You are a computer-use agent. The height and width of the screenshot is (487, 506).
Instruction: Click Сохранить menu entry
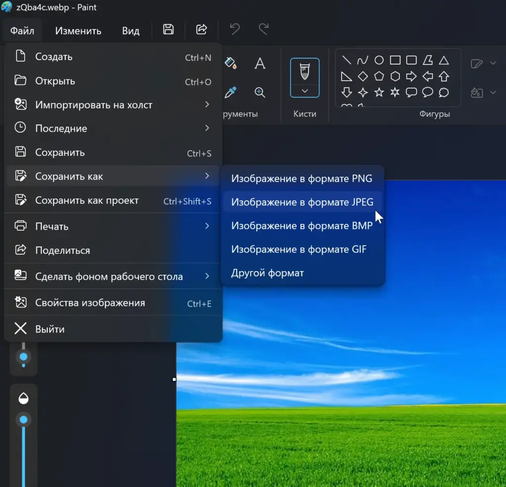pyautogui.click(x=113, y=152)
